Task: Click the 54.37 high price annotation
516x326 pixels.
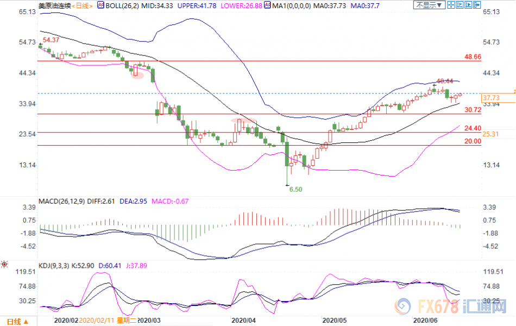Action: tap(51, 40)
